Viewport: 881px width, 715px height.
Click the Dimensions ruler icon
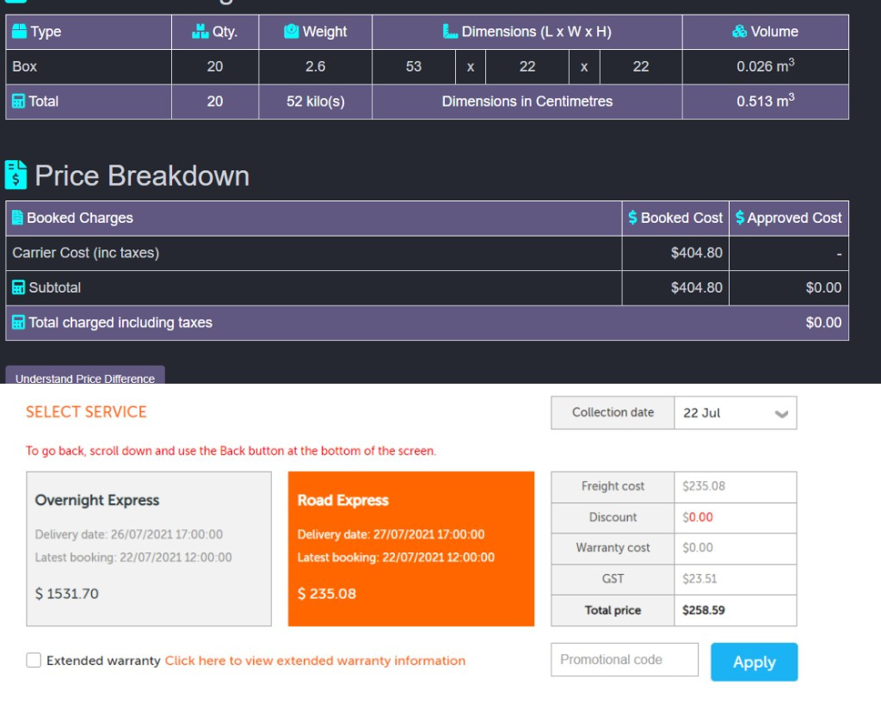tap(450, 32)
